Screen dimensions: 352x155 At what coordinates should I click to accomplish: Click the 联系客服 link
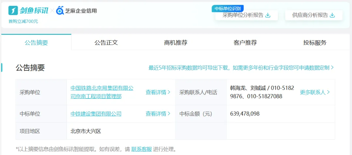click(141, 149)
